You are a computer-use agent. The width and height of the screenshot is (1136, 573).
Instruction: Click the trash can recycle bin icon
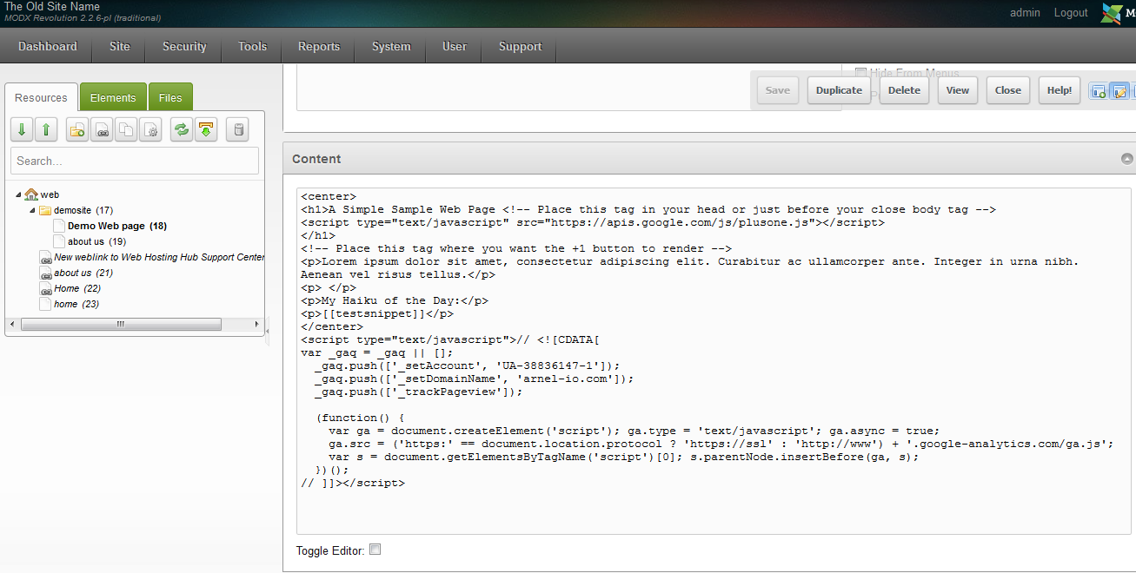[x=237, y=130]
